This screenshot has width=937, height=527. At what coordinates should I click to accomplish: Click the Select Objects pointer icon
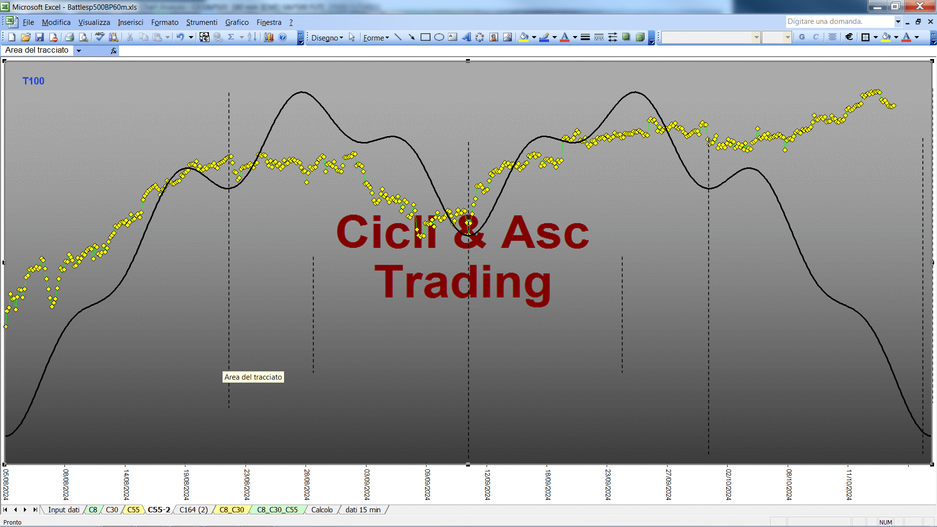pyautogui.click(x=352, y=38)
